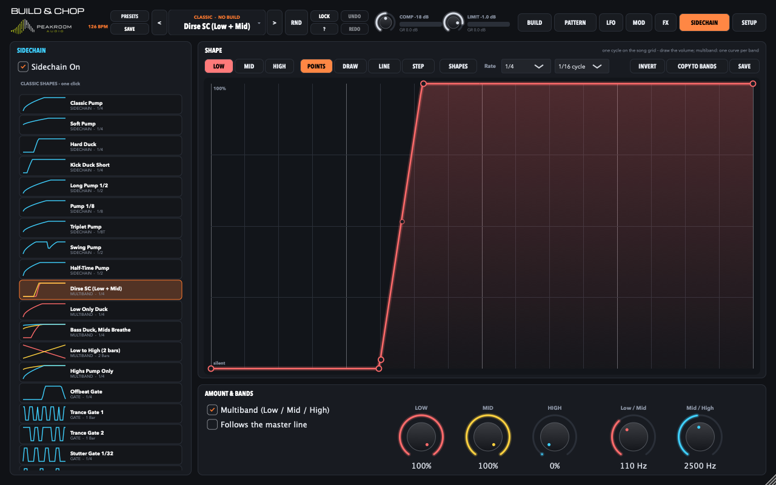Screen dimensions: 776x485
Task: Enable DRAW edit mode
Action: [350, 66]
